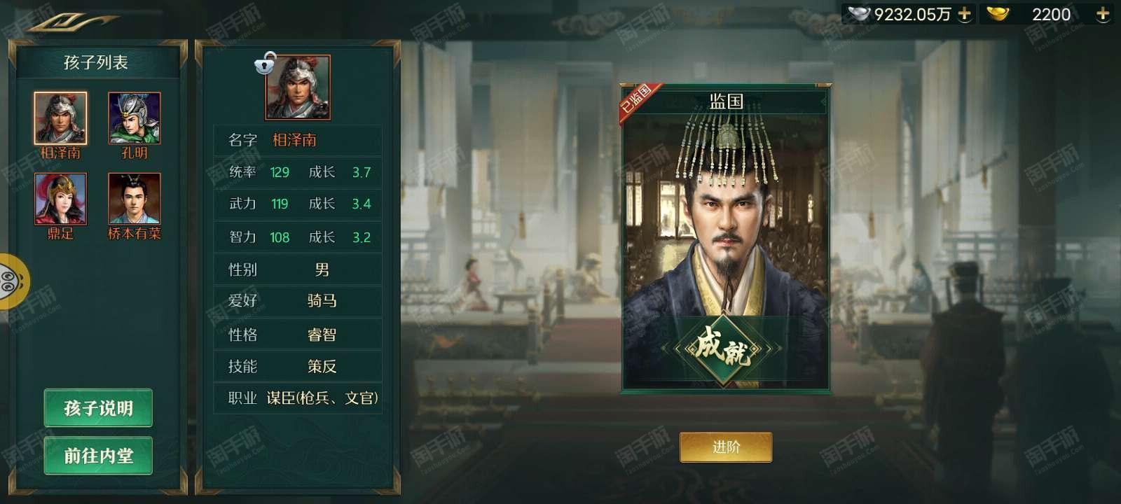Image resolution: width=1121 pixels, height=504 pixels.
Task: Click the silver ingot currency icon
Action: pos(859,14)
